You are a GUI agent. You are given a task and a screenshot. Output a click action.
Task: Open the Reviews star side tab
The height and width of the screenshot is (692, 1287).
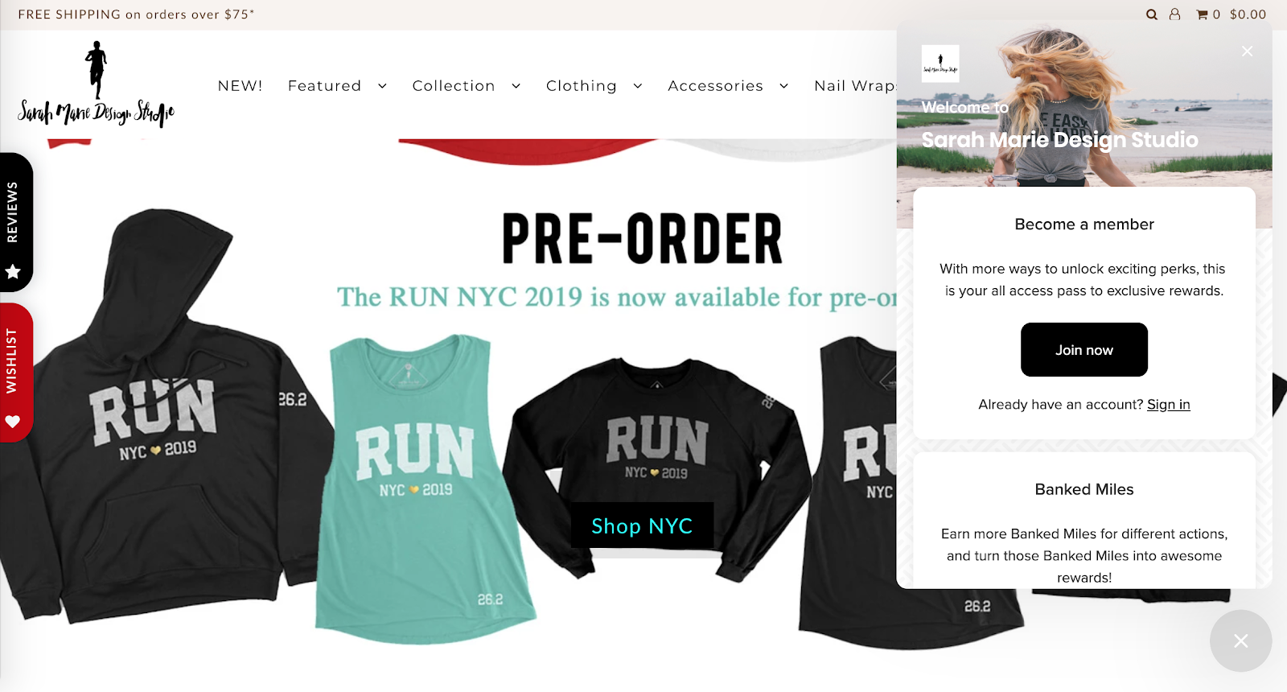(x=15, y=222)
